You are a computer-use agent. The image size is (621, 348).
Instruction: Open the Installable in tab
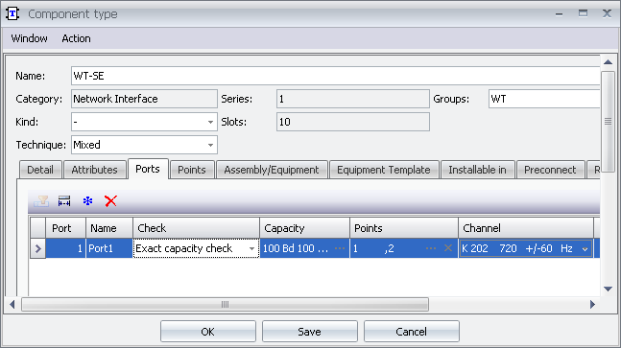477,170
